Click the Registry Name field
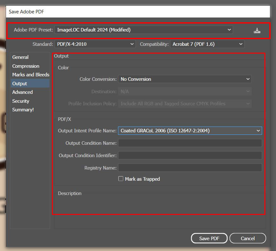This screenshot has width=276, height=251. [x=190, y=168]
